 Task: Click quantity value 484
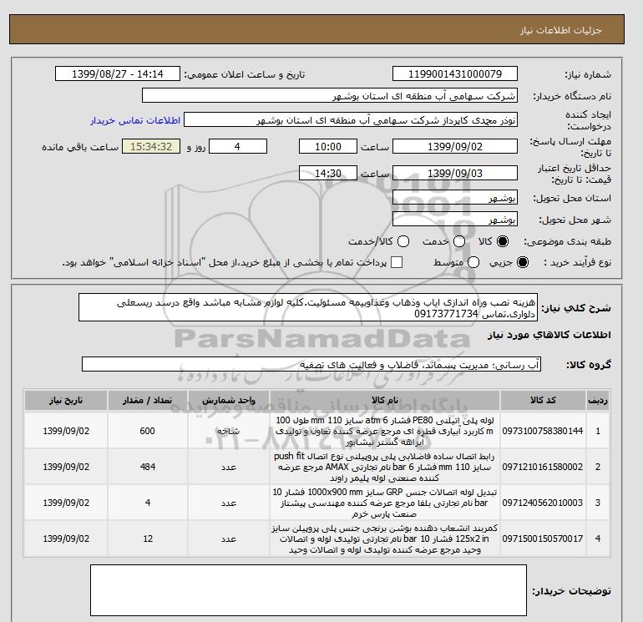[147, 467]
